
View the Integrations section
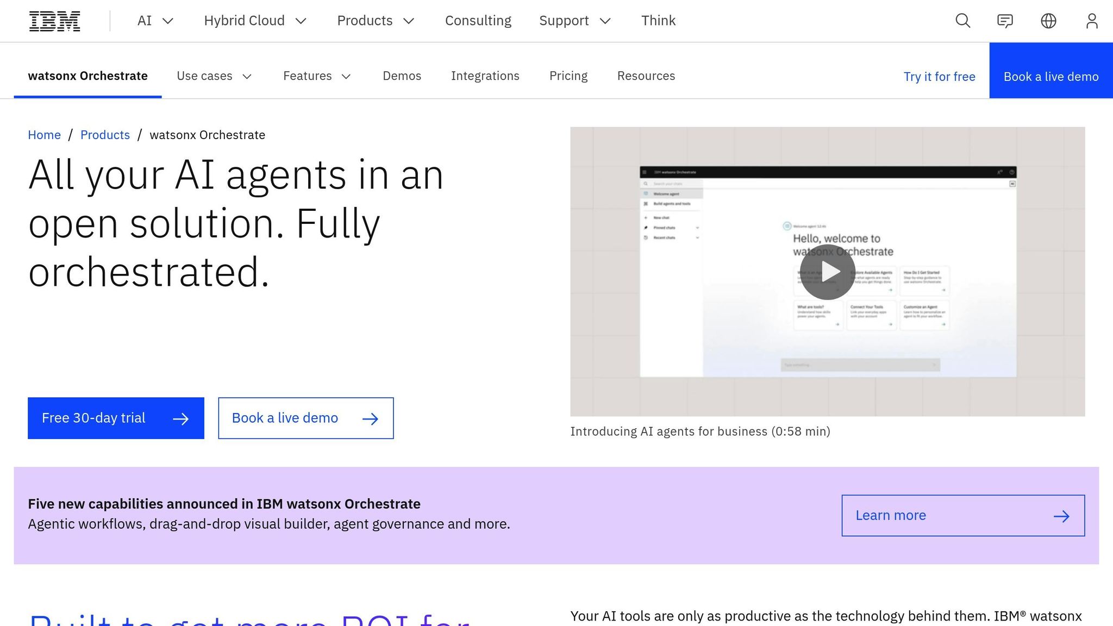coord(485,76)
